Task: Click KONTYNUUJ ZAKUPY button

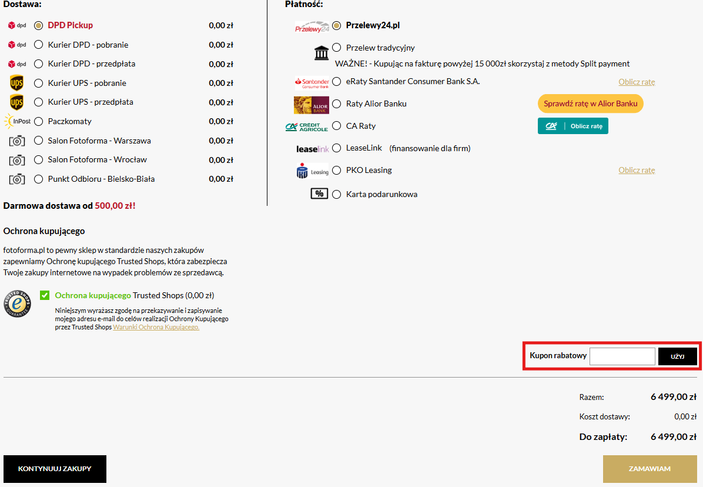Action: tap(55, 469)
